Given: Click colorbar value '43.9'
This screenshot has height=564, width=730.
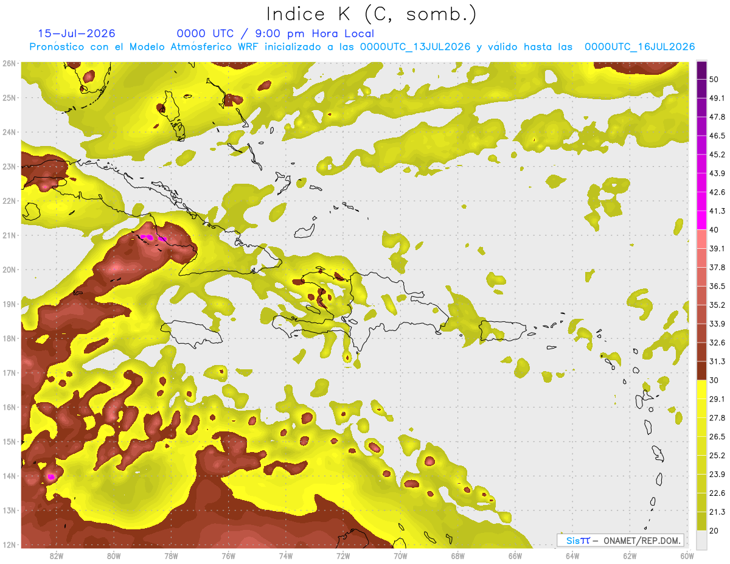Looking at the screenshot, I should [x=717, y=173].
